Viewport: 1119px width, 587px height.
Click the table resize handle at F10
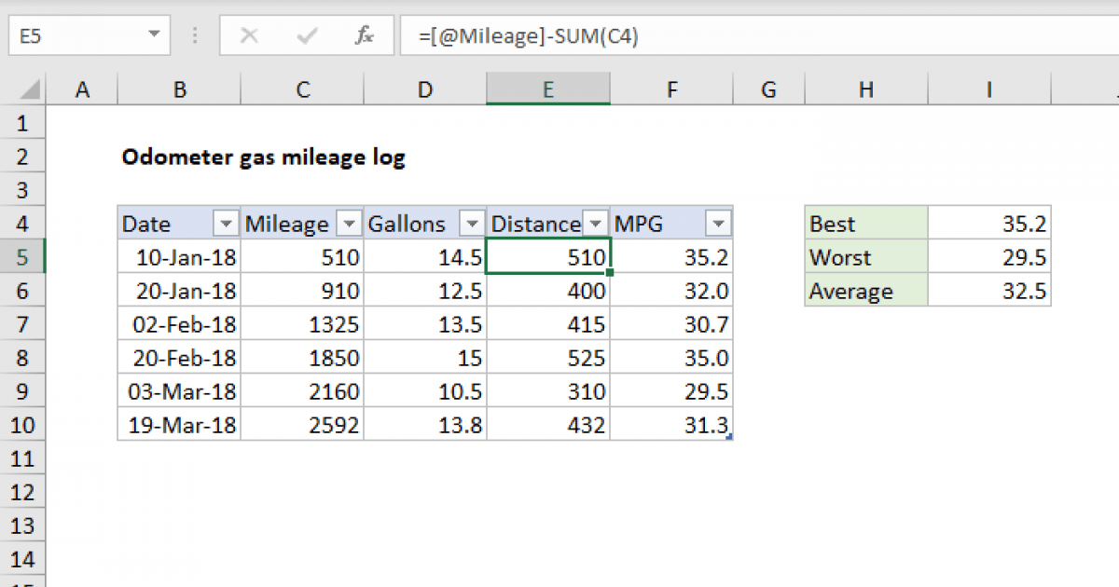[729, 436]
